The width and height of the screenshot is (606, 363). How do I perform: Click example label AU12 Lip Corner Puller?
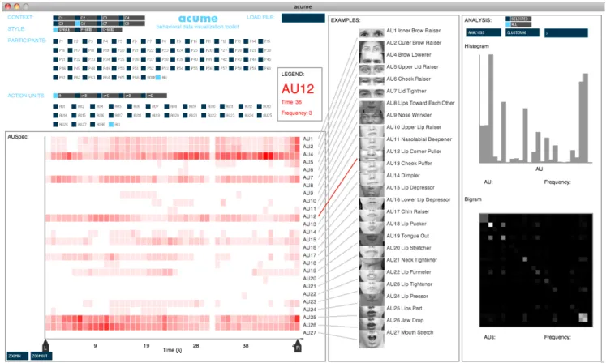coord(414,152)
